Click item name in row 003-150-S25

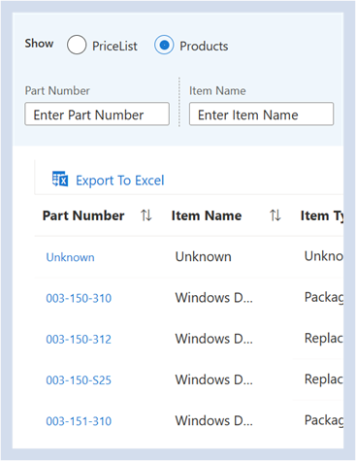(x=214, y=379)
